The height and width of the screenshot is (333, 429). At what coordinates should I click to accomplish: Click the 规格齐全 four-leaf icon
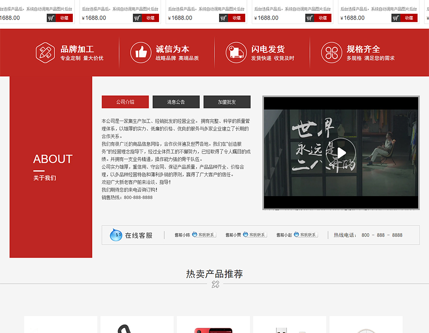coord(331,52)
